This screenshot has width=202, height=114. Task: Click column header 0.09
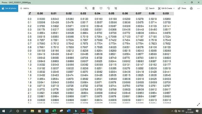click(166, 13)
